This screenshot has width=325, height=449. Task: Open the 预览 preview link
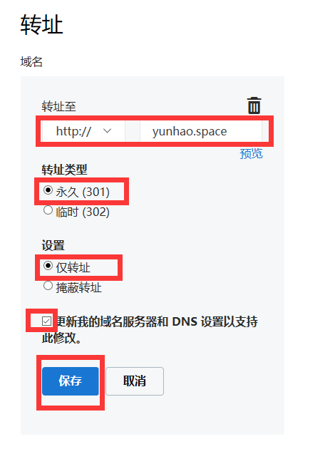tap(251, 153)
